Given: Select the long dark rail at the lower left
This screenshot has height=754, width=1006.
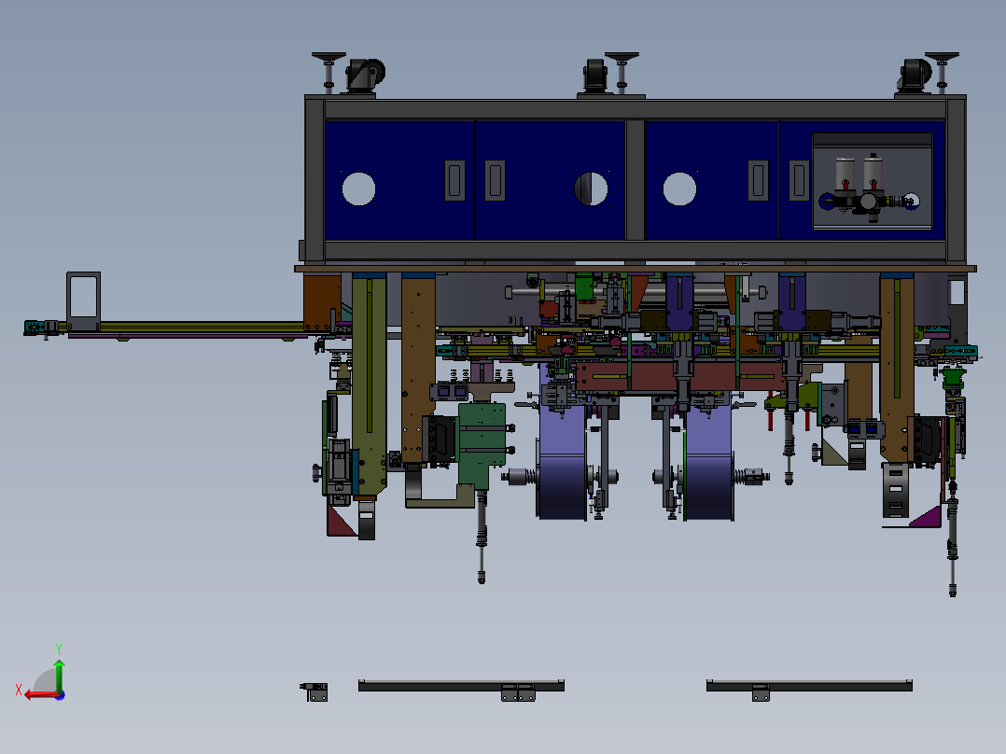Looking at the screenshot, I should tap(461, 686).
